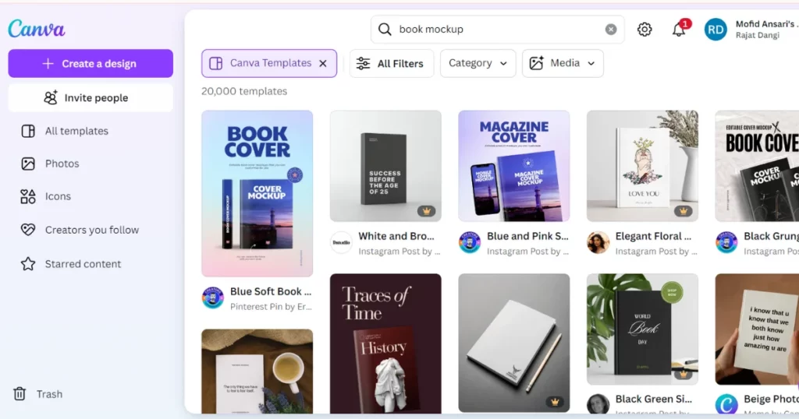Click Invite people button
The image size is (799, 419).
(91, 97)
